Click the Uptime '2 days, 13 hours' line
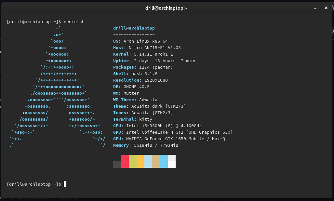The image size is (334, 201). pyautogui.click(x=155, y=61)
